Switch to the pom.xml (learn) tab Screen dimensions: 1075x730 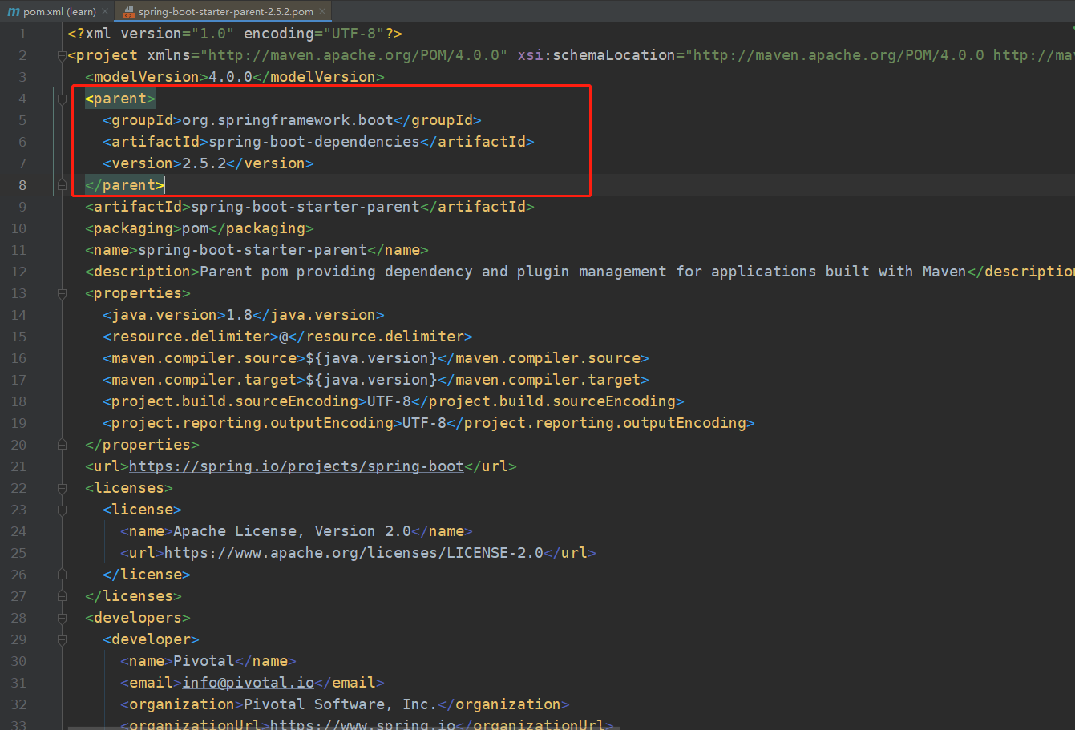58,11
